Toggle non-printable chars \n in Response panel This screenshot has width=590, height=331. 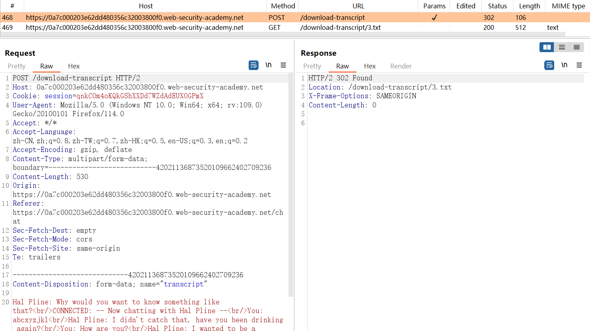coord(564,65)
